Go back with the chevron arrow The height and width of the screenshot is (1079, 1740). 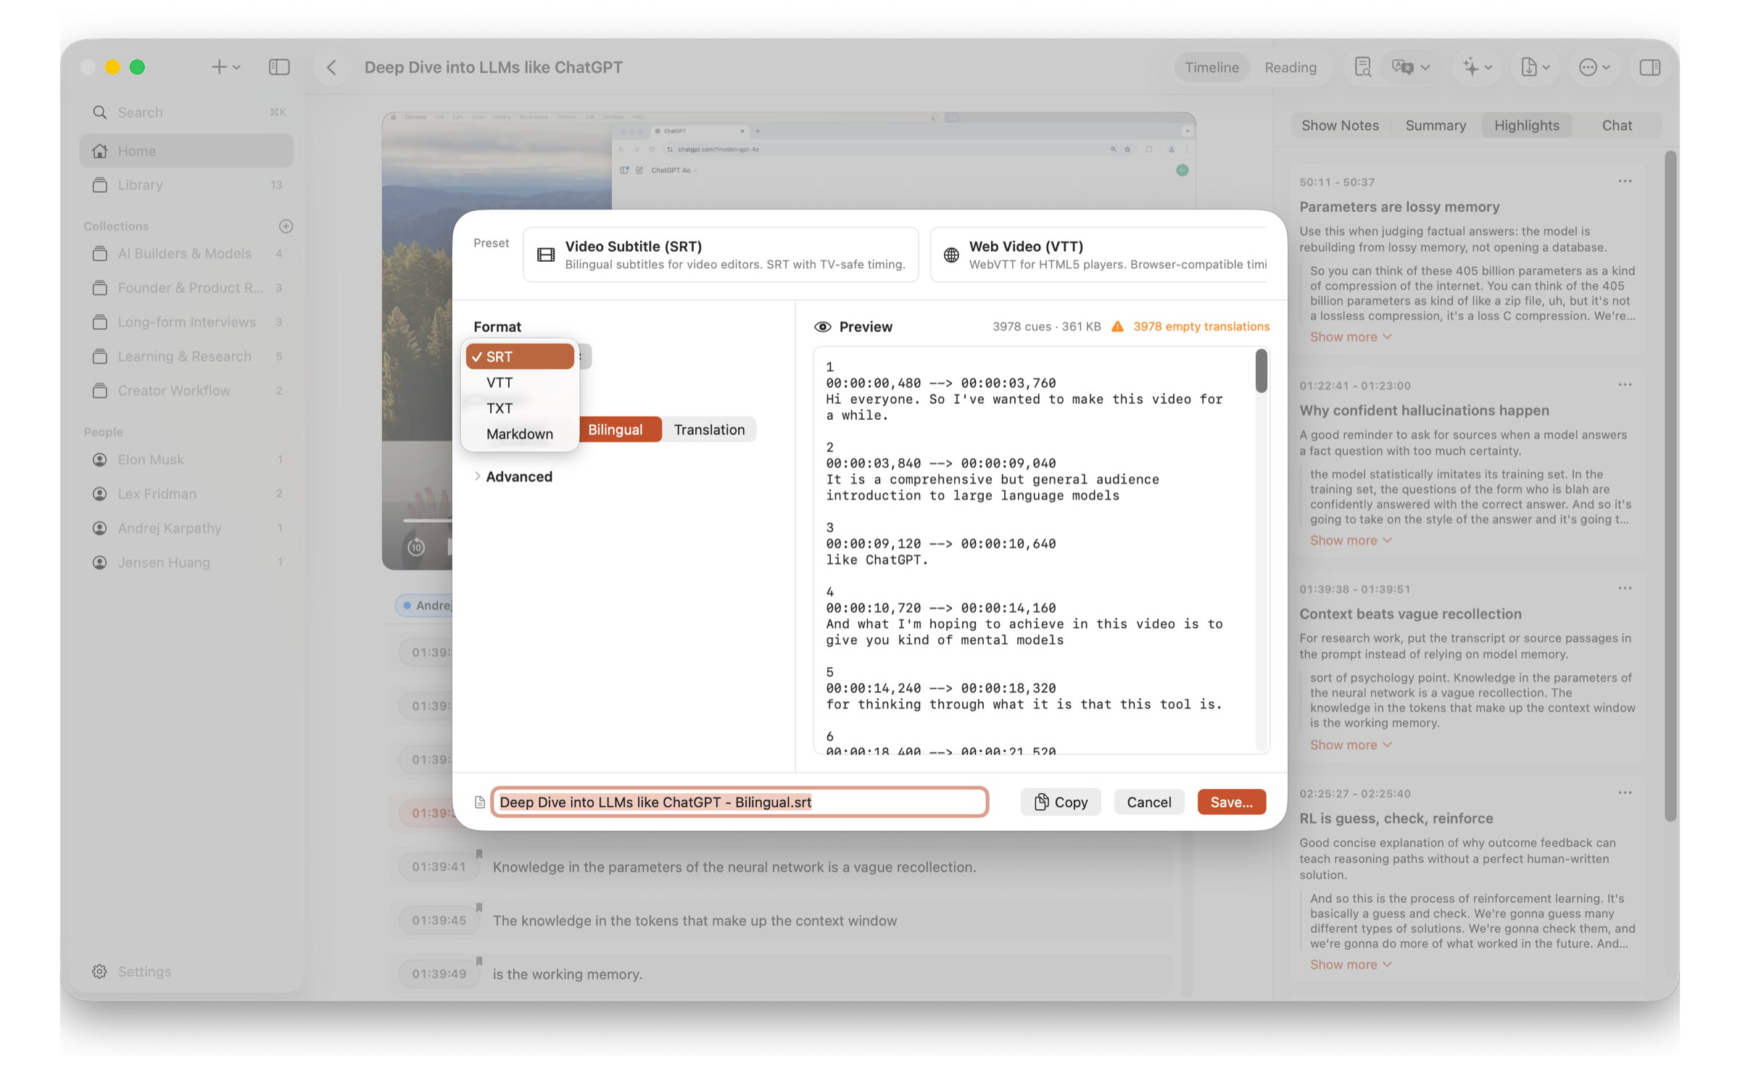coord(331,67)
